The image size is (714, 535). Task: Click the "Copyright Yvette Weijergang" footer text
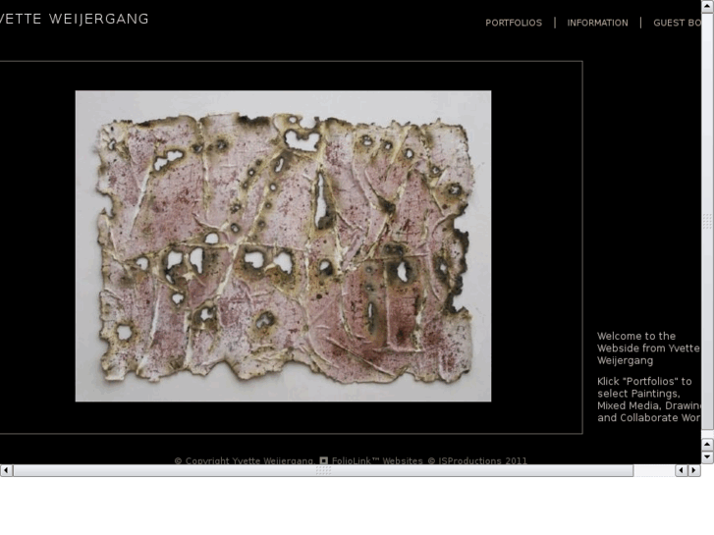click(245, 460)
